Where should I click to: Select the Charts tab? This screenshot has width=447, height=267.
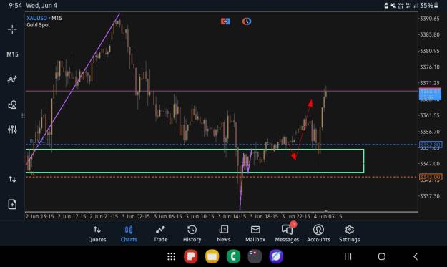(129, 234)
